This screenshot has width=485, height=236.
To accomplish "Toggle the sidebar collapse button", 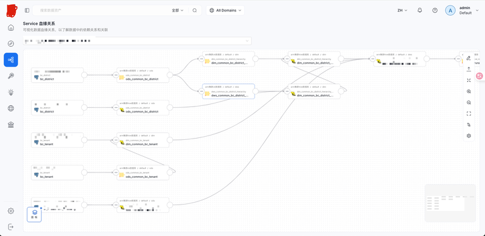I will (27, 10).
